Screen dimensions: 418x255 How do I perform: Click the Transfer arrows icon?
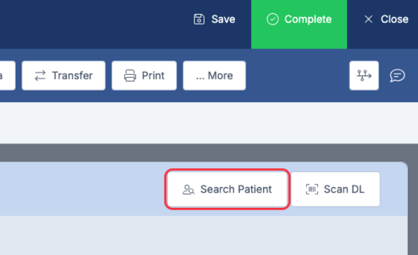coord(40,76)
